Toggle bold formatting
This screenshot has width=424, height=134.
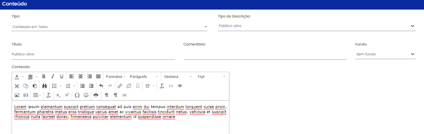point(44,77)
